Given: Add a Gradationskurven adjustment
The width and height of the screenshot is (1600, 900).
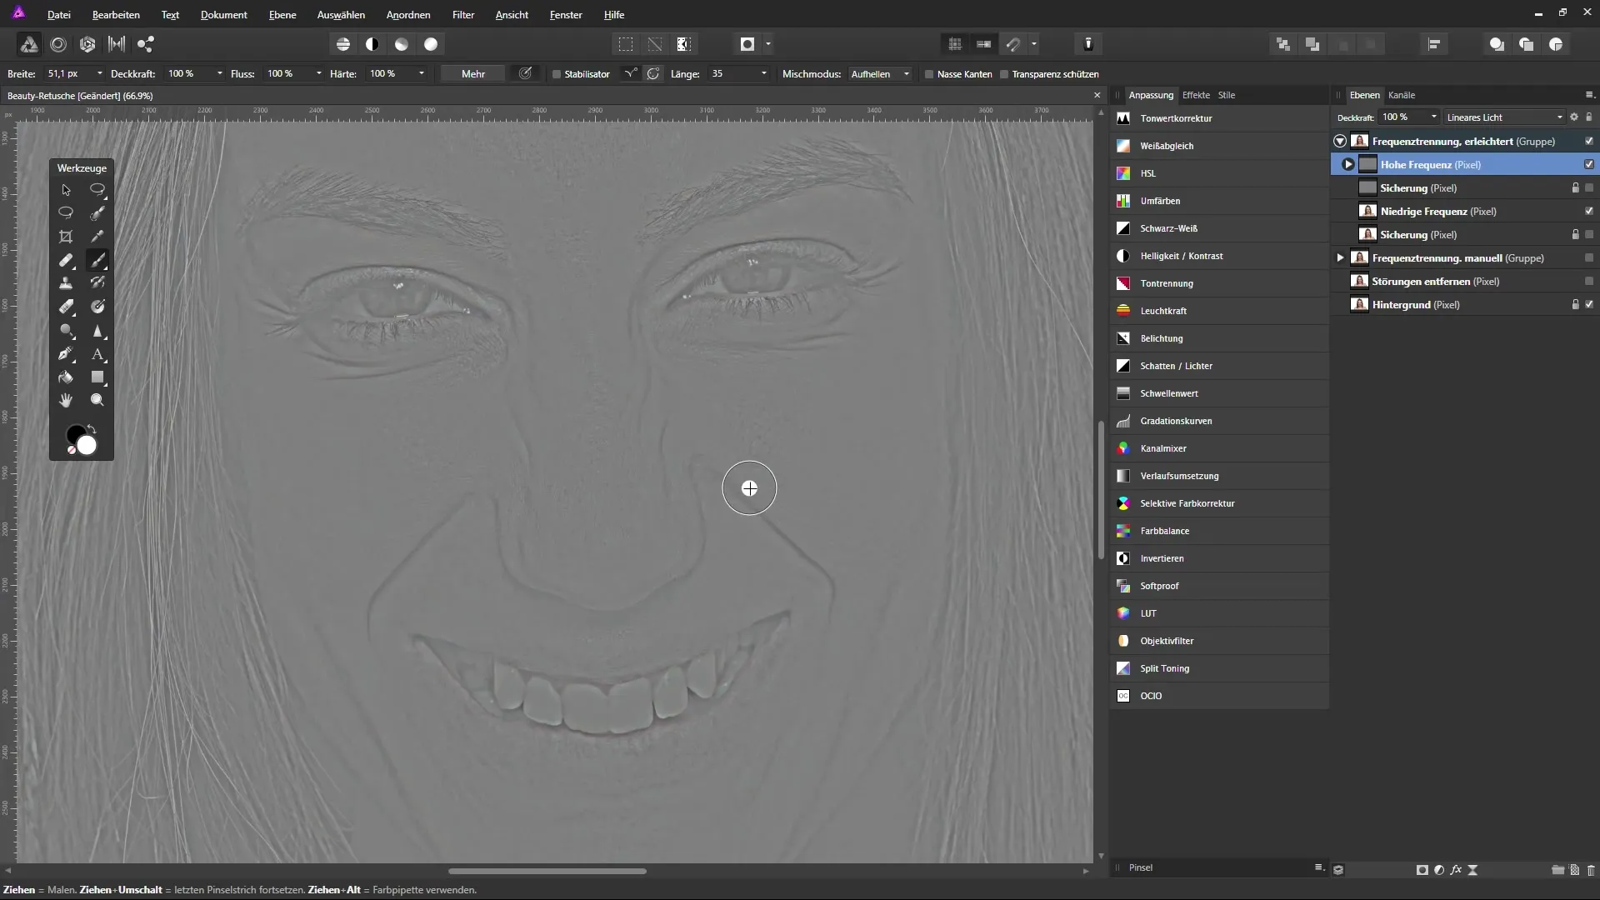Looking at the screenshot, I should click(x=1218, y=421).
